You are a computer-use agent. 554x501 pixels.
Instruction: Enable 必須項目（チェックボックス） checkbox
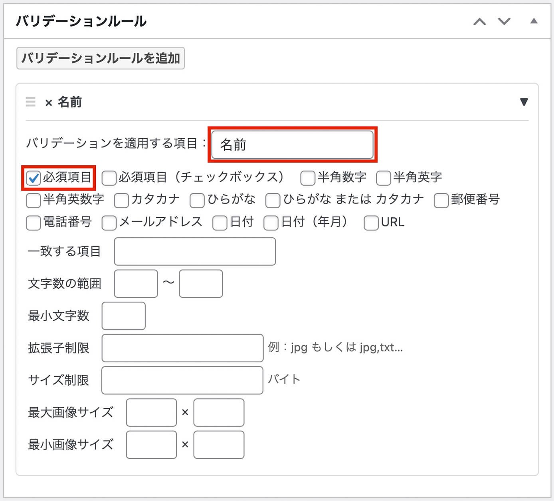(x=109, y=178)
